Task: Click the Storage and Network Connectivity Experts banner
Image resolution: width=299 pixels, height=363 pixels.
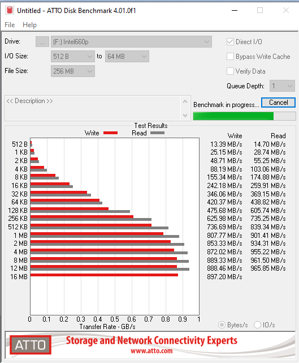Action: [151, 340]
